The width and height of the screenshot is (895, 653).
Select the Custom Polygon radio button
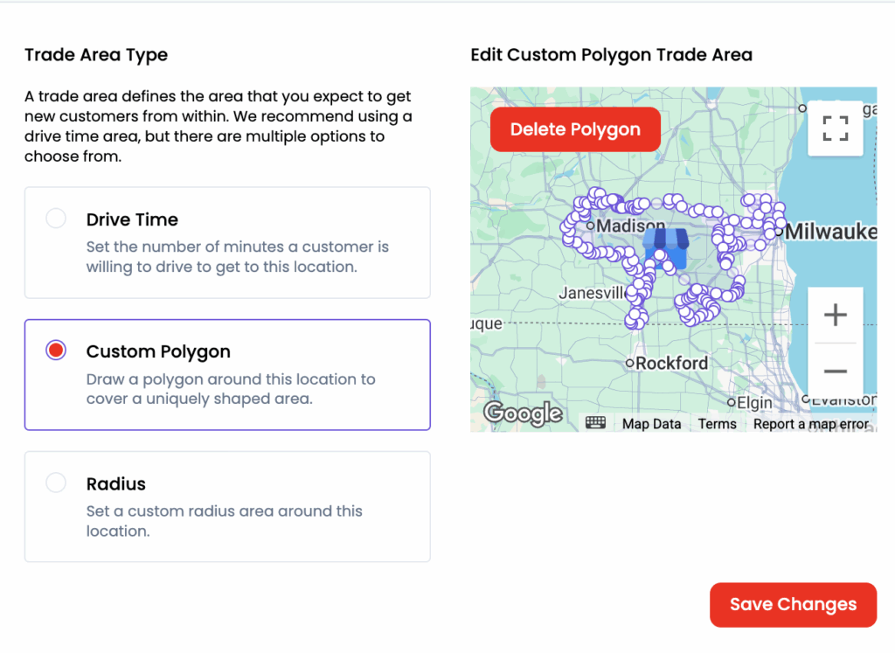coord(56,351)
